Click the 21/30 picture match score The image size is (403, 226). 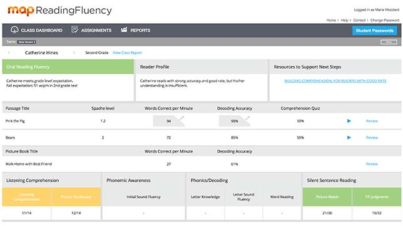[x=327, y=213]
